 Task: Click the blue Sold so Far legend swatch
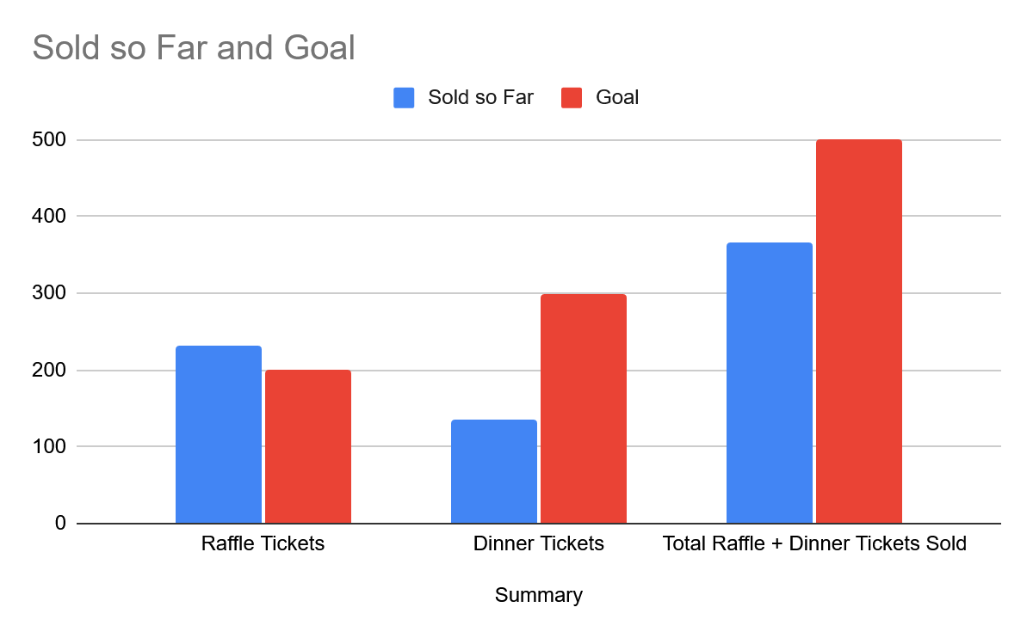(404, 97)
